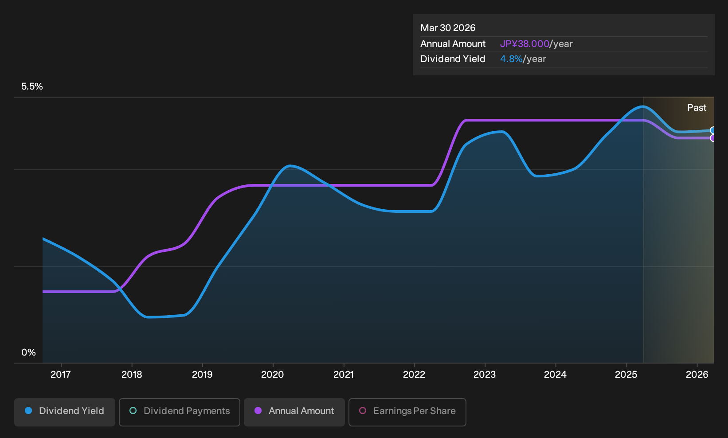Click the purple Annual Amount legend dot
Screen dimensions: 728x438
[x=258, y=411]
